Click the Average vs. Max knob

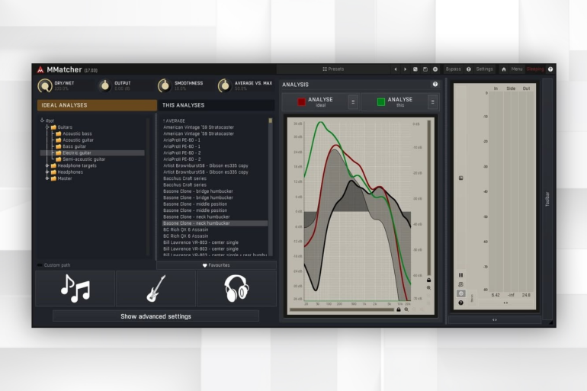tap(225, 86)
